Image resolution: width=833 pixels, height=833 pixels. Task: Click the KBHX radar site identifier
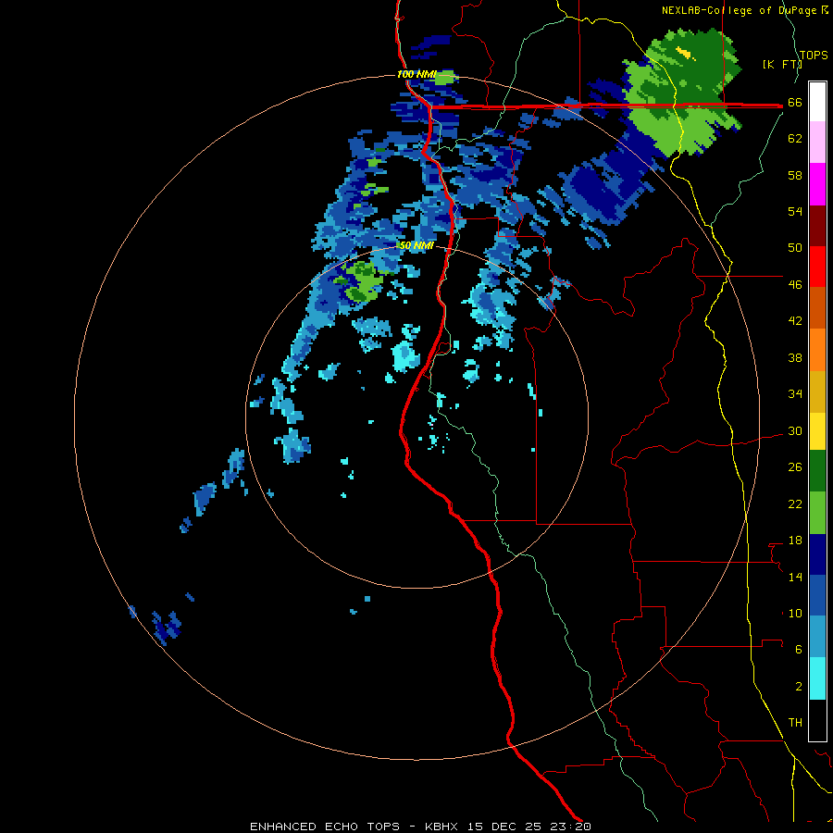pos(442,827)
